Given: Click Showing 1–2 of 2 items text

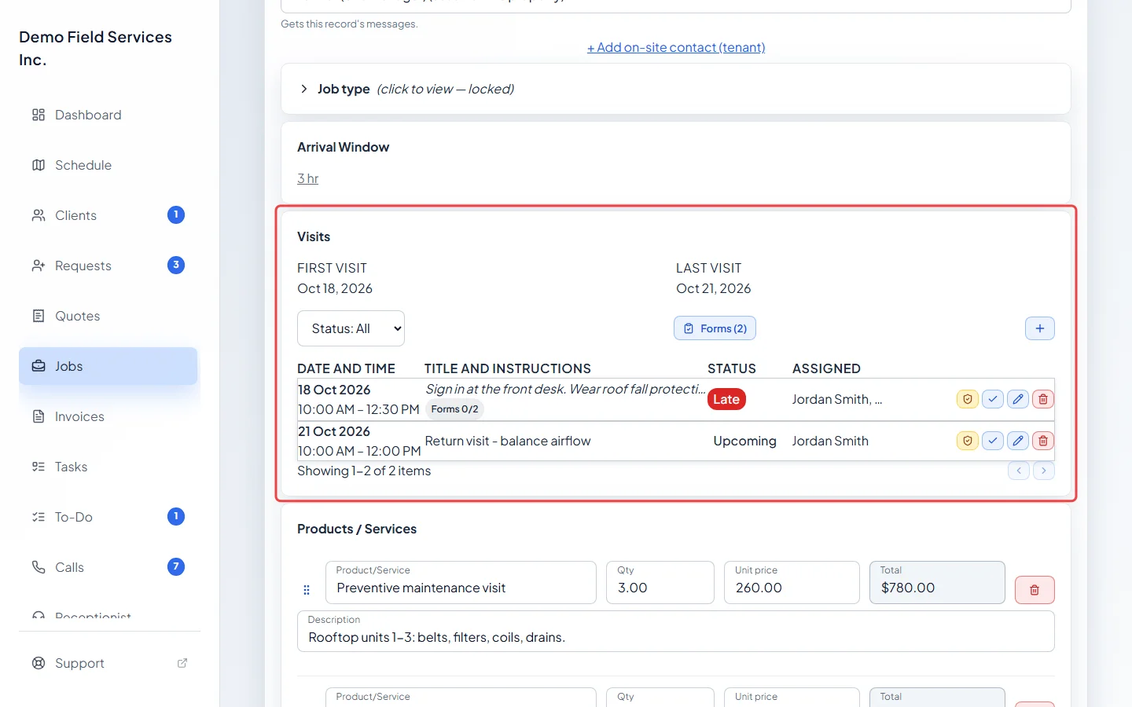Looking at the screenshot, I should [x=364, y=471].
